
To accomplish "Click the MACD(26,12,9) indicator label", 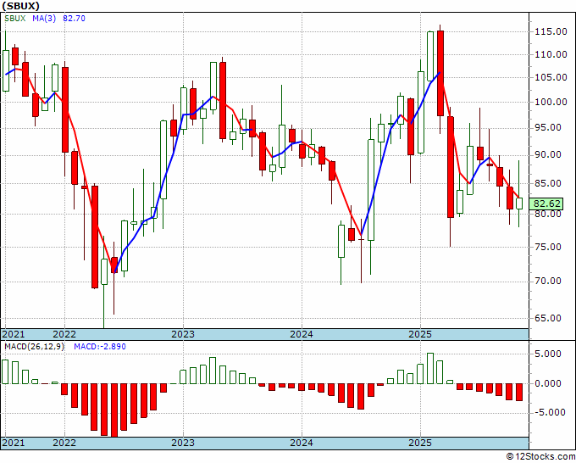I will tap(34, 347).
